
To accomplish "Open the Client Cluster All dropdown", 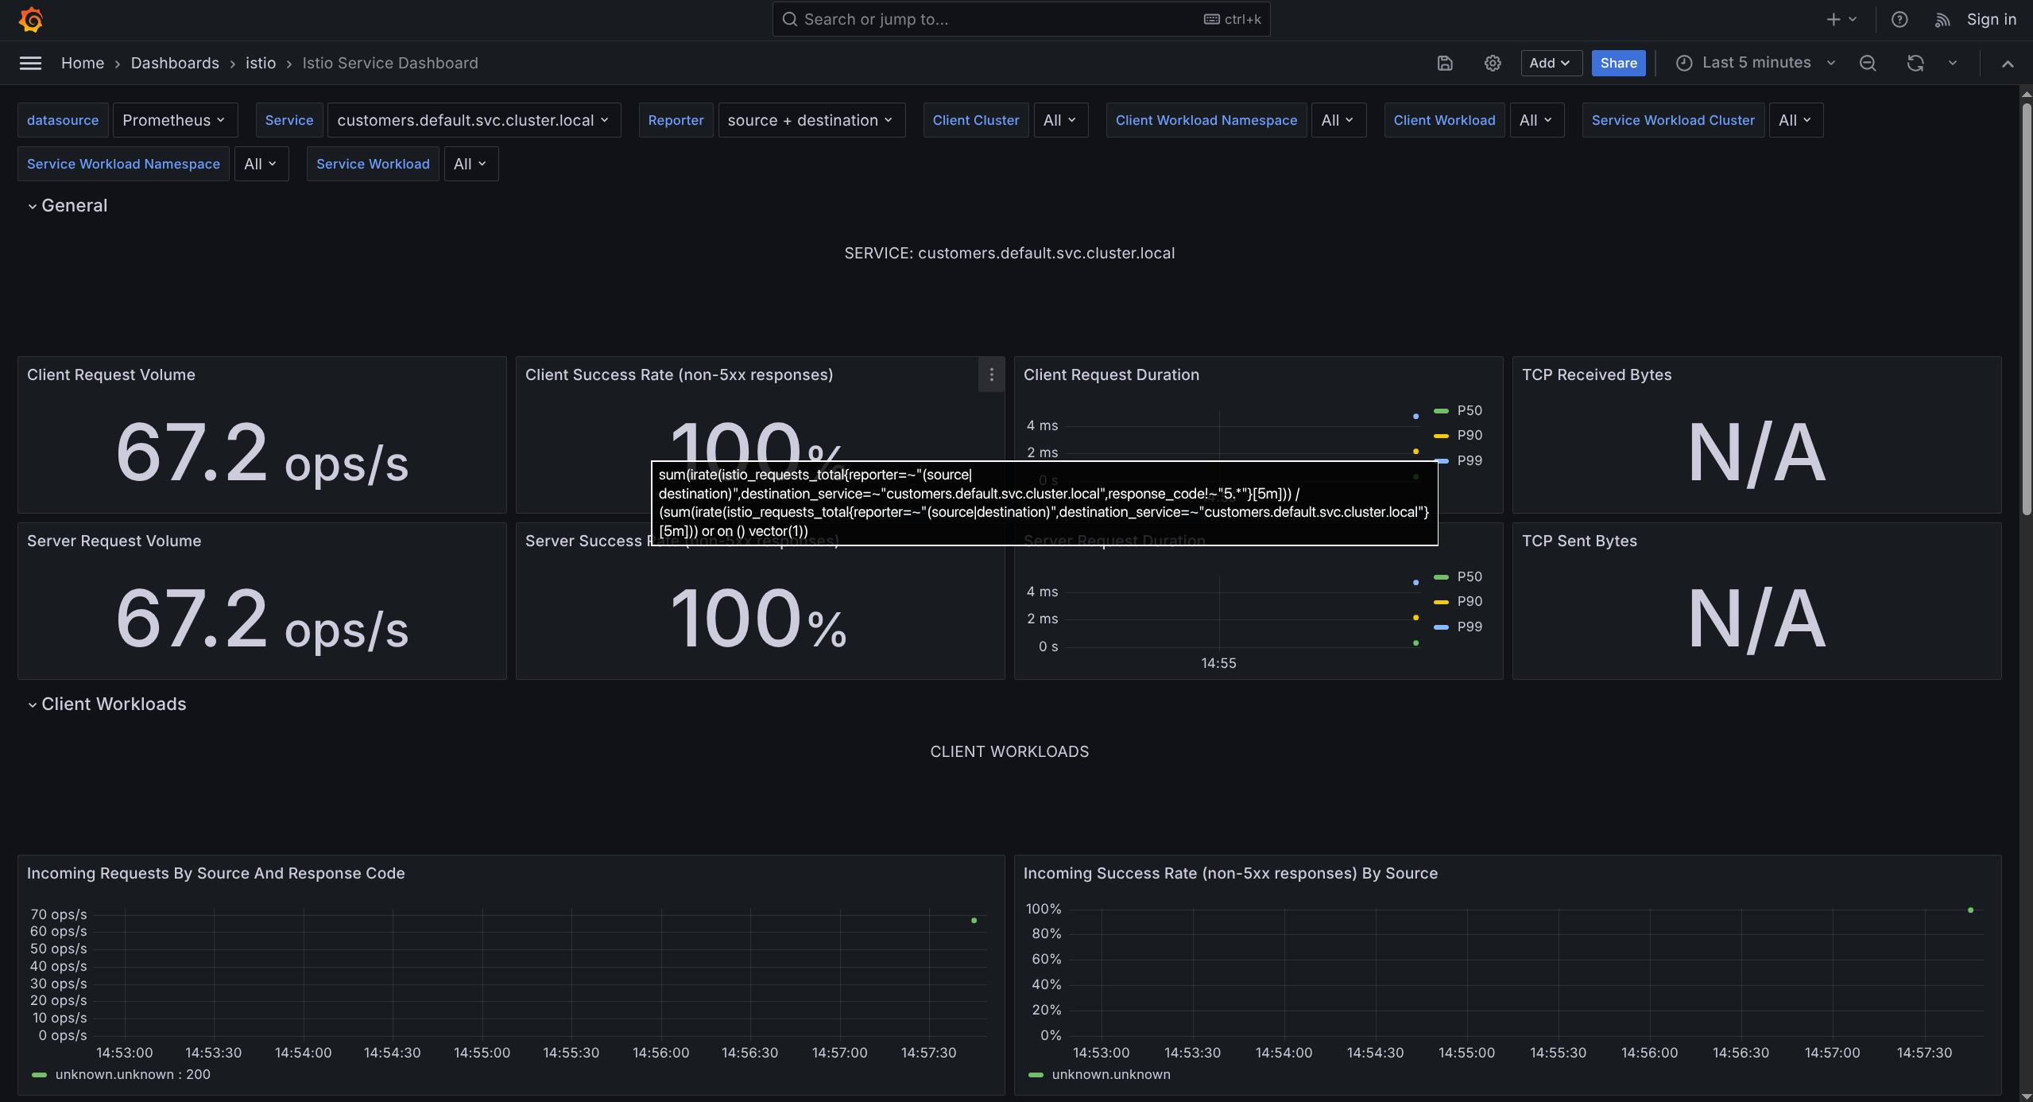I will pyautogui.click(x=1059, y=119).
